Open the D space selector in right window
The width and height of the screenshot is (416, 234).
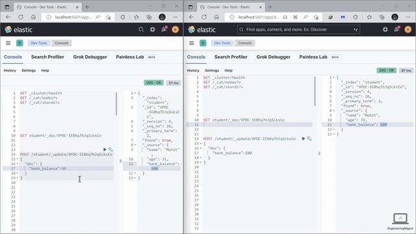(x=203, y=43)
